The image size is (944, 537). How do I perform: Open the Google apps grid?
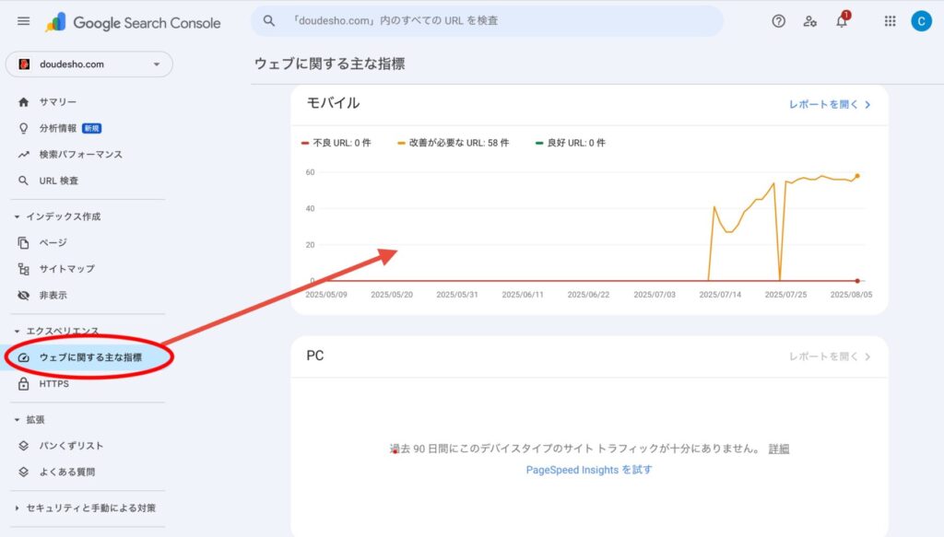[890, 21]
